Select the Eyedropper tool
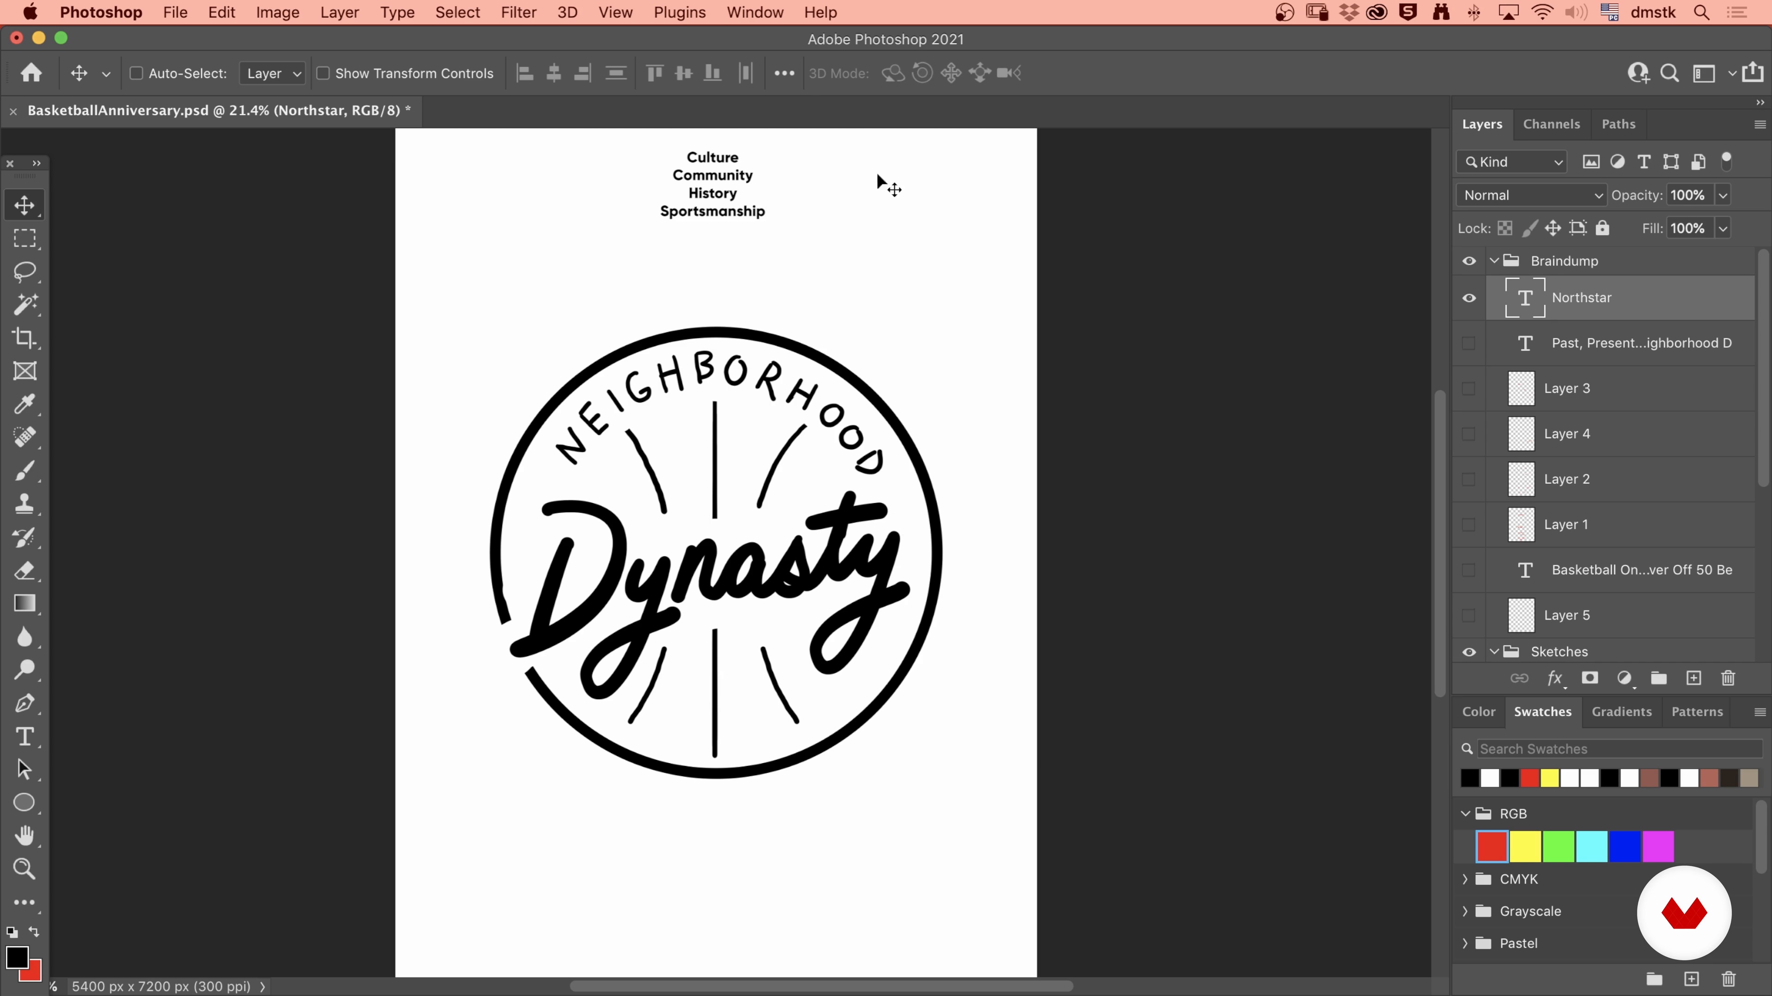 point(25,404)
